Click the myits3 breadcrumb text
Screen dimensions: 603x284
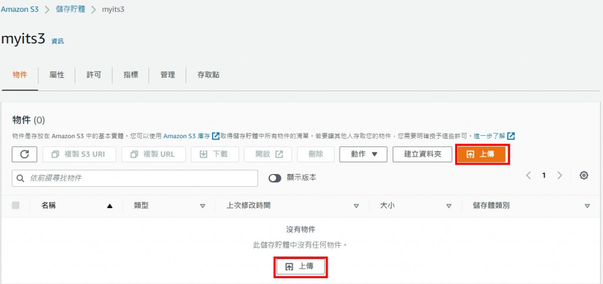coord(113,9)
